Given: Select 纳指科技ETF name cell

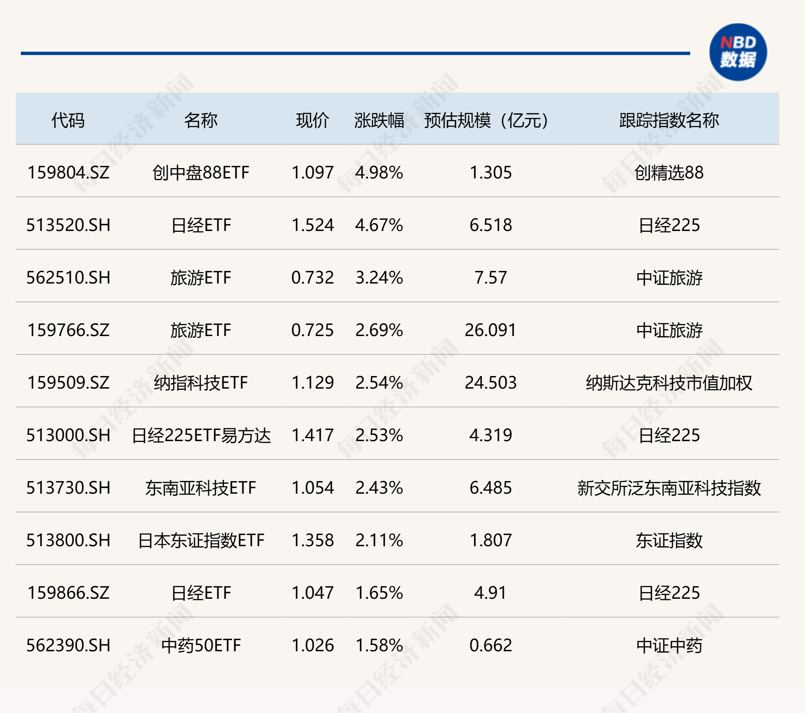Looking at the screenshot, I should tap(201, 383).
